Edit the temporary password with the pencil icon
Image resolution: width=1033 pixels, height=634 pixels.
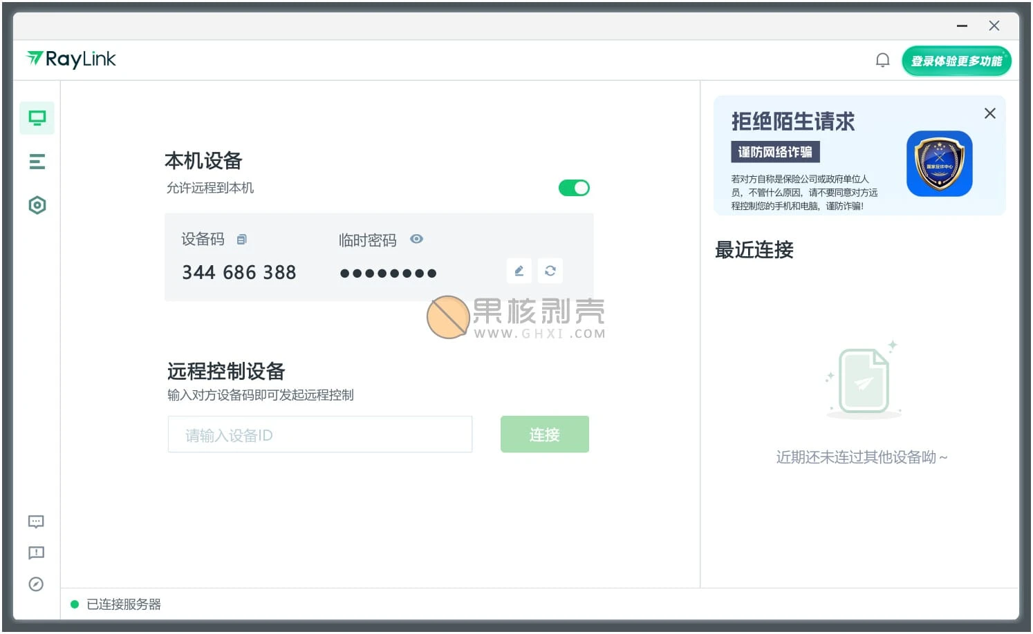[x=519, y=271]
